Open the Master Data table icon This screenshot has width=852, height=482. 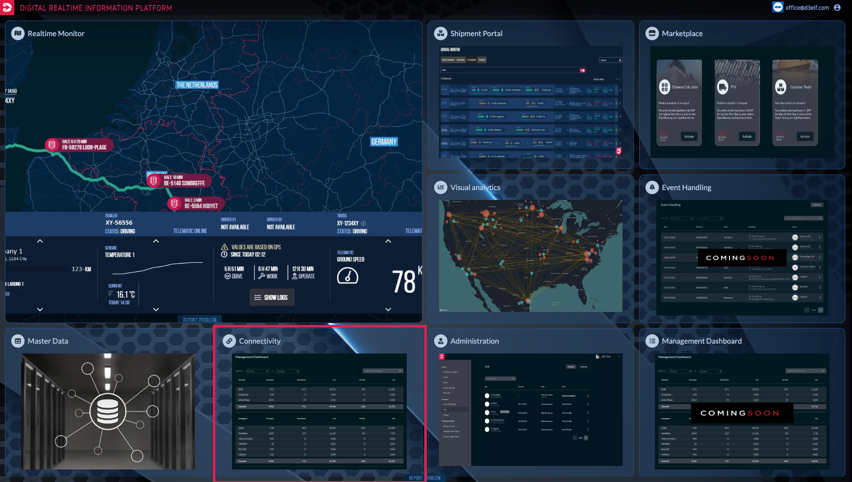(x=18, y=341)
